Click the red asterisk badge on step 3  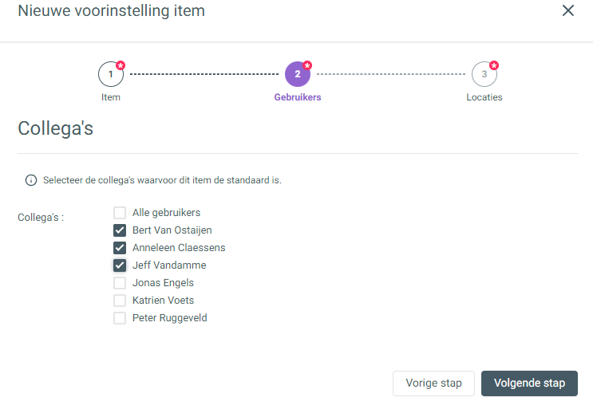pyautogui.click(x=494, y=65)
